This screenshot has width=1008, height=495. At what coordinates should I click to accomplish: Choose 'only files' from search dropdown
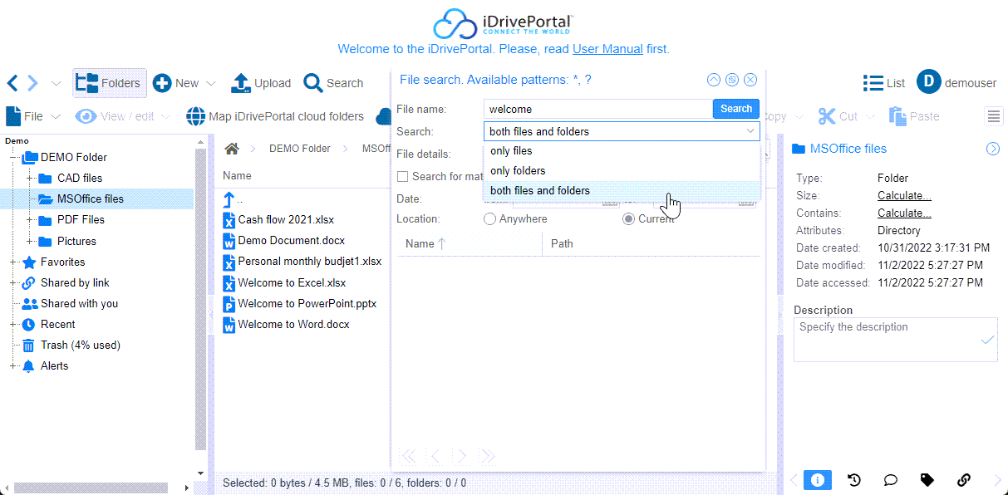click(511, 151)
